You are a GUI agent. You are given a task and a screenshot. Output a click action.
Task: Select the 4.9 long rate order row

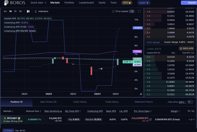point(170,82)
